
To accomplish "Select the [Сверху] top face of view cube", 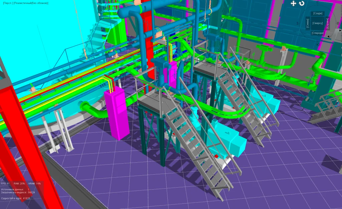I will pos(318,23).
